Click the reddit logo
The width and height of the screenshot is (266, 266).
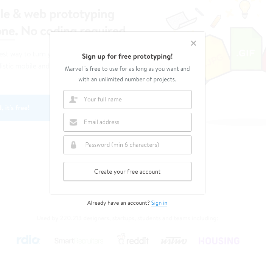133,240
